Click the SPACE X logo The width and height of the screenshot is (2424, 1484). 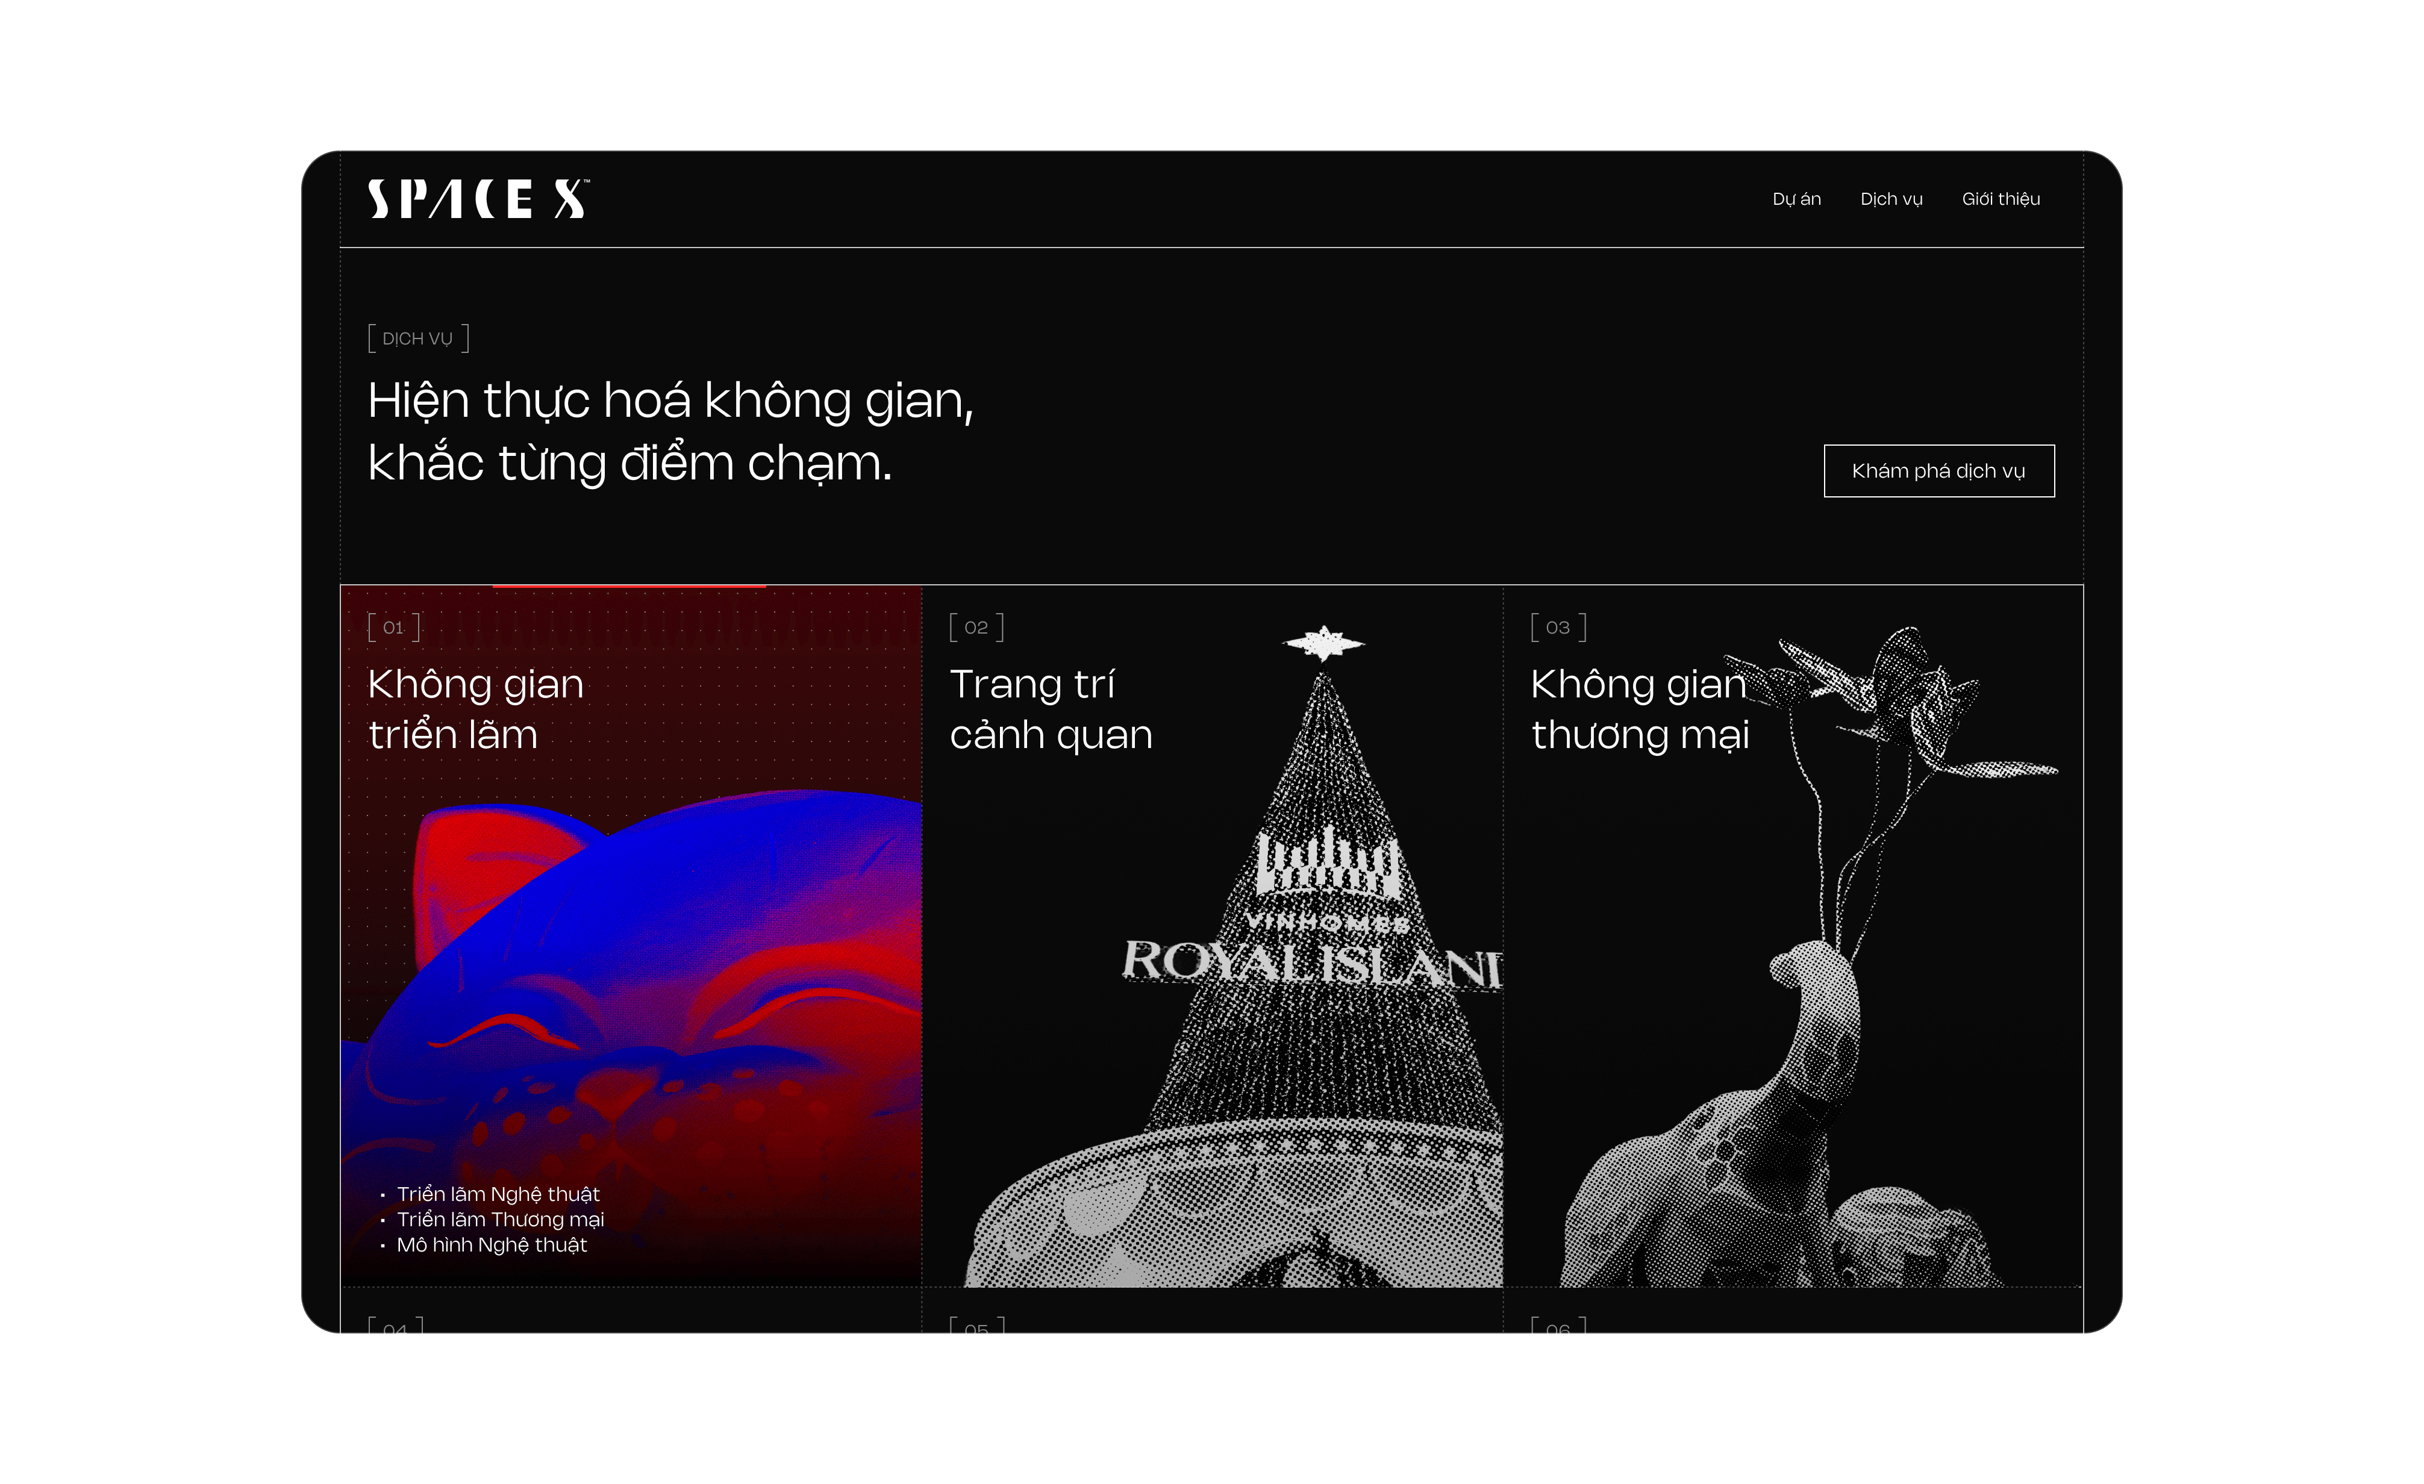(x=479, y=199)
